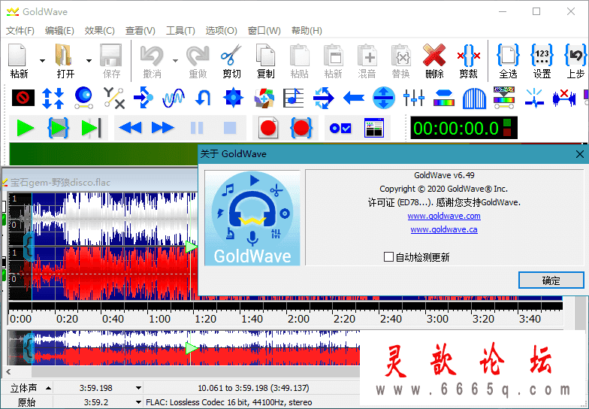Open the 帮助(H) menu
This screenshot has height=409, width=589.
[307, 31]
